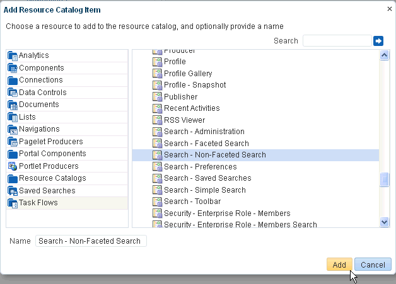This screenshot has height=284, width=396.
Task: Select the Components folder icon
Action: 13,68
